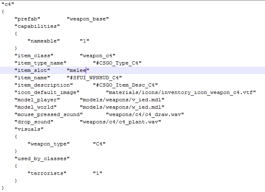Viewport: 265px width, 192px height.
Task: Click the "item_type_name" key
Action: point(40,63)
